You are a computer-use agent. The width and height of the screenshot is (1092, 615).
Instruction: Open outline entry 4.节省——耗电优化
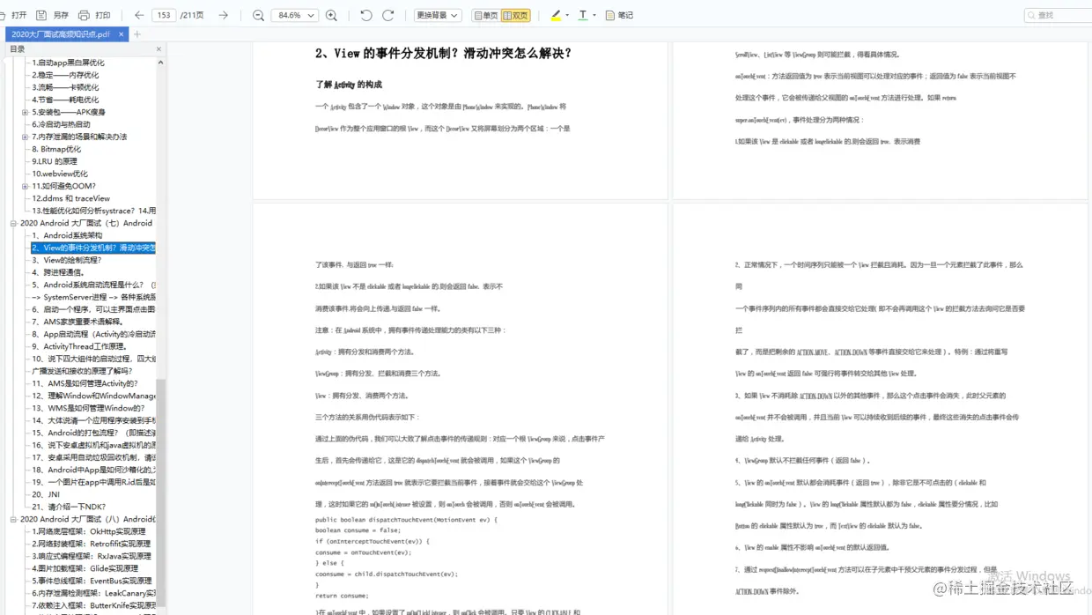pos(65,100)
